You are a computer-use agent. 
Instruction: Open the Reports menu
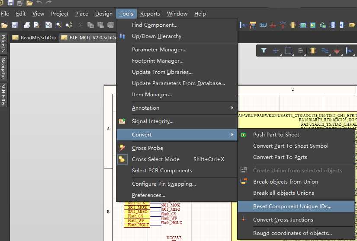pyautogui.click(x=150, y=14)
